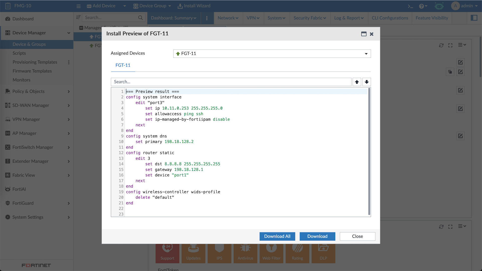
Task: Click the device list sort icon
Action: (78, 17)
